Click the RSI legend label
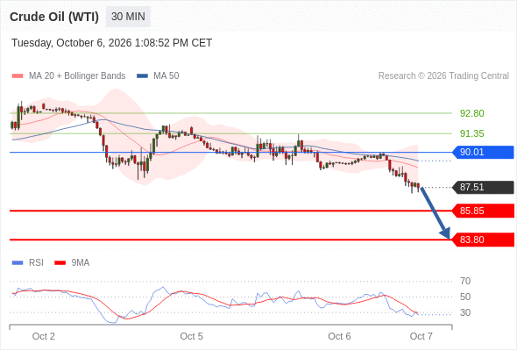 pos(36,263)
